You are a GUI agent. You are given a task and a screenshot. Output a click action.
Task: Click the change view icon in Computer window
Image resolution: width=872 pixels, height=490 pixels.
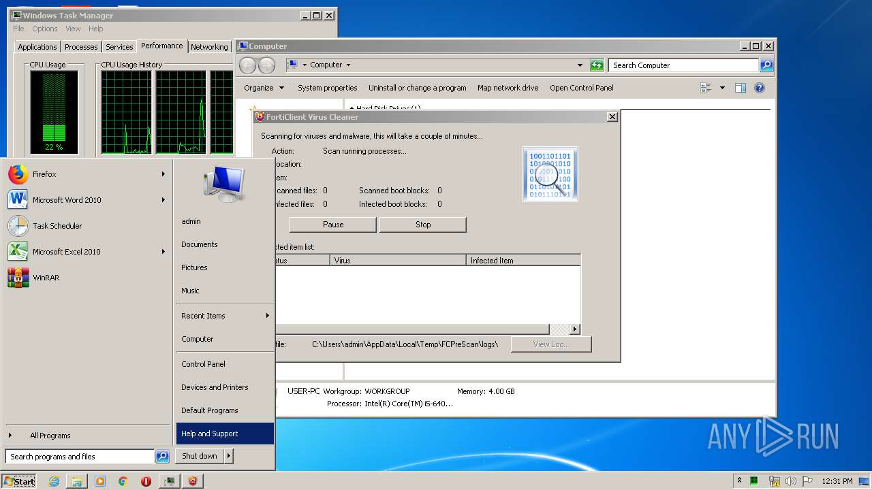click(706, 88)
